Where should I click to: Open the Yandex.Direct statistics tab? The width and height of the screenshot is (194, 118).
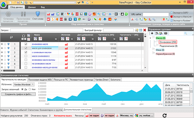click(x=102, y=80)
